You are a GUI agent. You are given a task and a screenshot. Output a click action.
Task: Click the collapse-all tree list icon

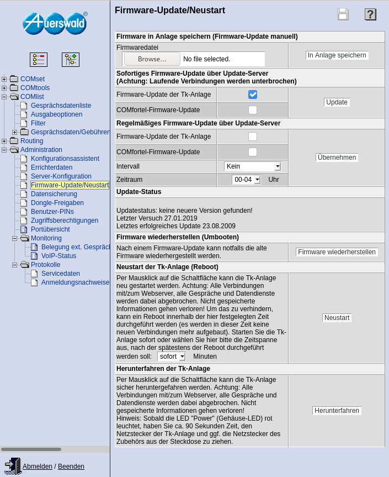39,60
